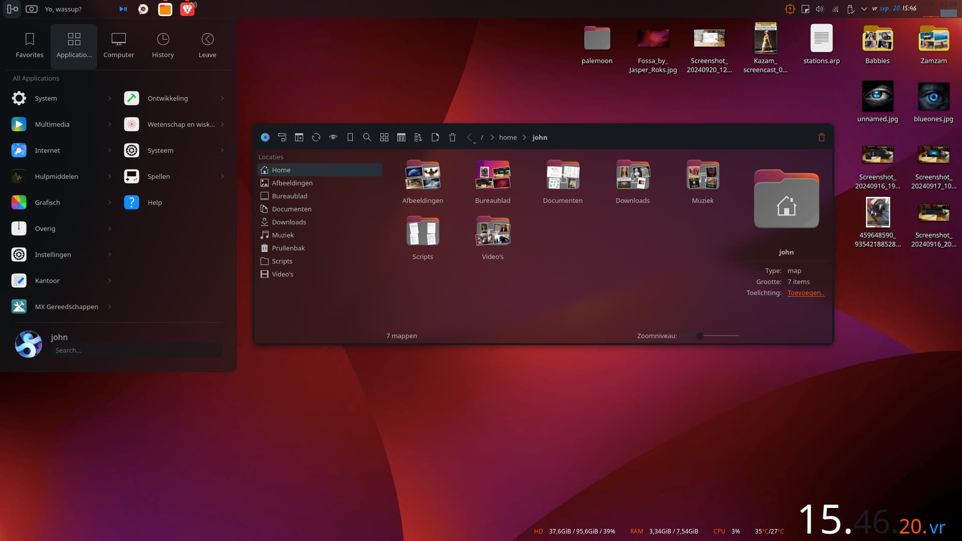
Task: Select Documenten in the Locaties sidebar
Action: [x=320, y=209]
